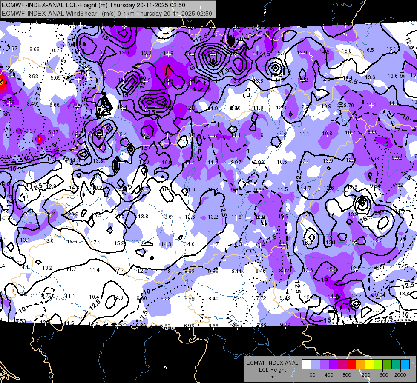Screen dimensions: 417x383
Task: Click the 20.2 wind shear value
Action: click(x=73, y=214)
